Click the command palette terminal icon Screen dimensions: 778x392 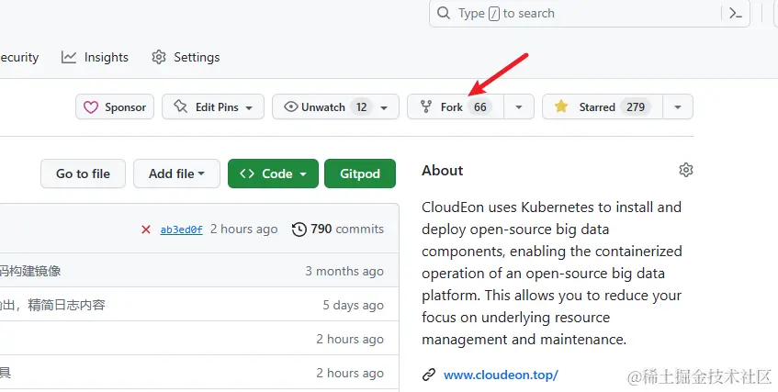tap(735, 14)
